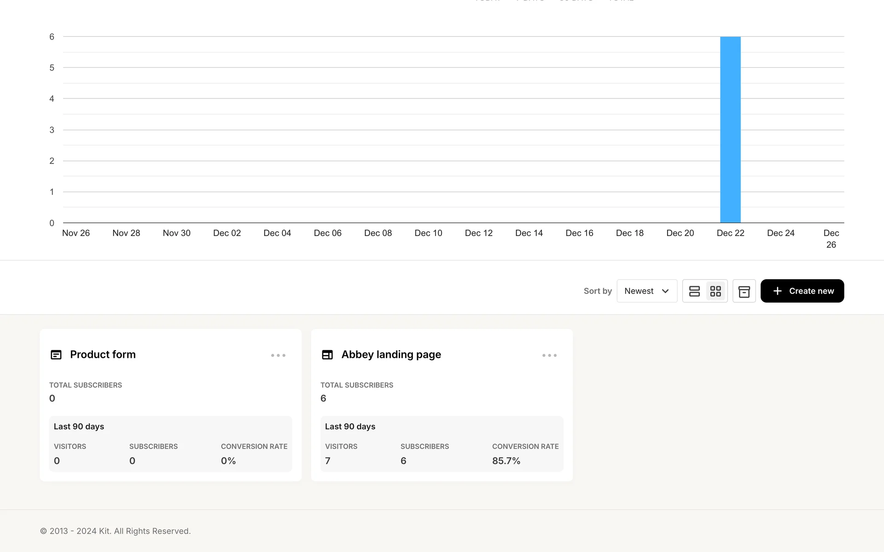Open the Abbey landing page title link
Image resolution: width=884 pixels, height=552 pixels.
[x=391, y=355]
